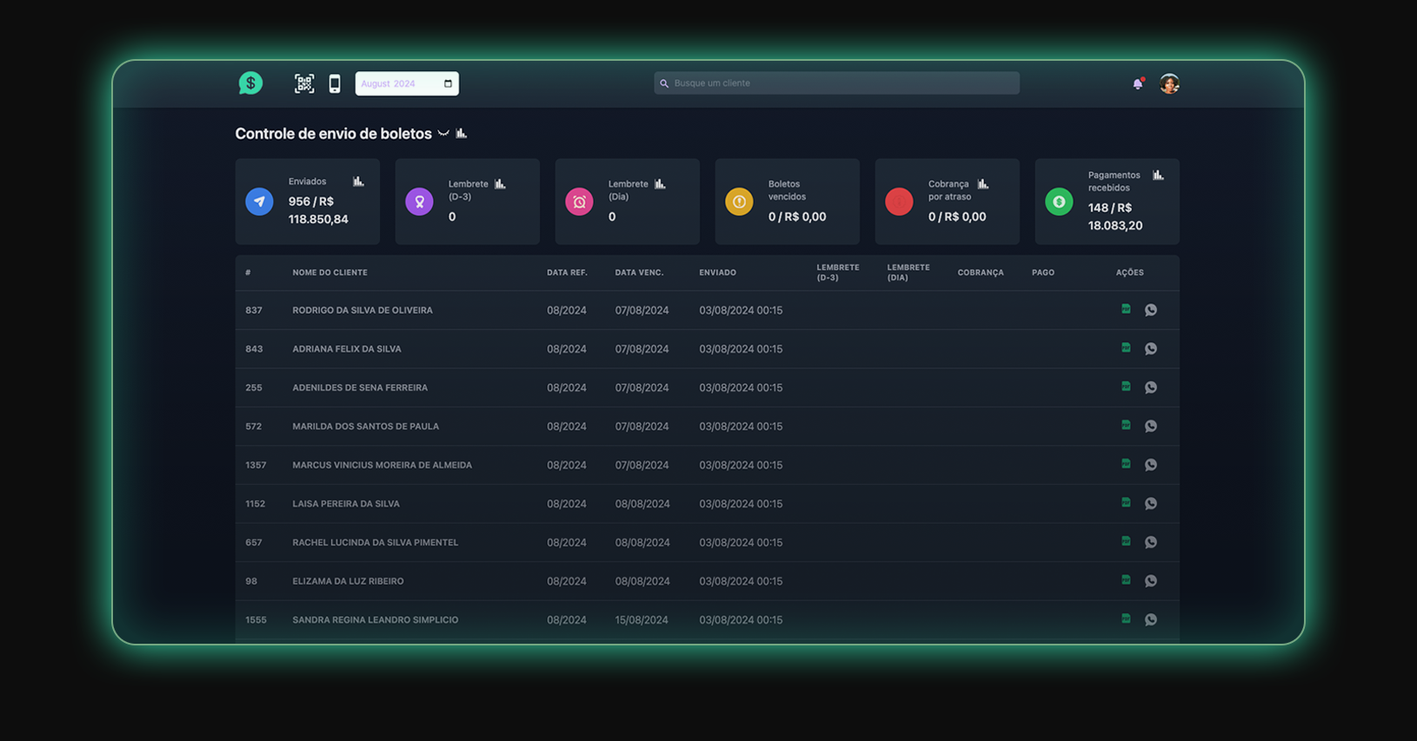Open PDF for Marilda dos Santos de Paula

click(x=1126, y=425)
